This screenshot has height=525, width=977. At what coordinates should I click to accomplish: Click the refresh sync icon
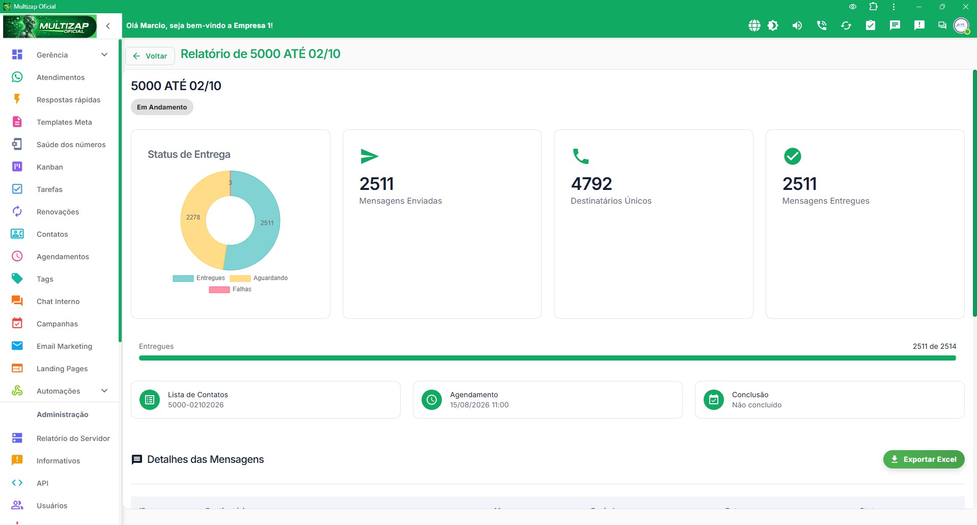coord(846,25)
